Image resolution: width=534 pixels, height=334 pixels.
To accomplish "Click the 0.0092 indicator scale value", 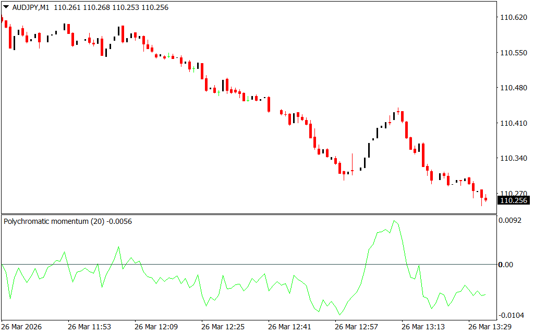I will (510, 221).
